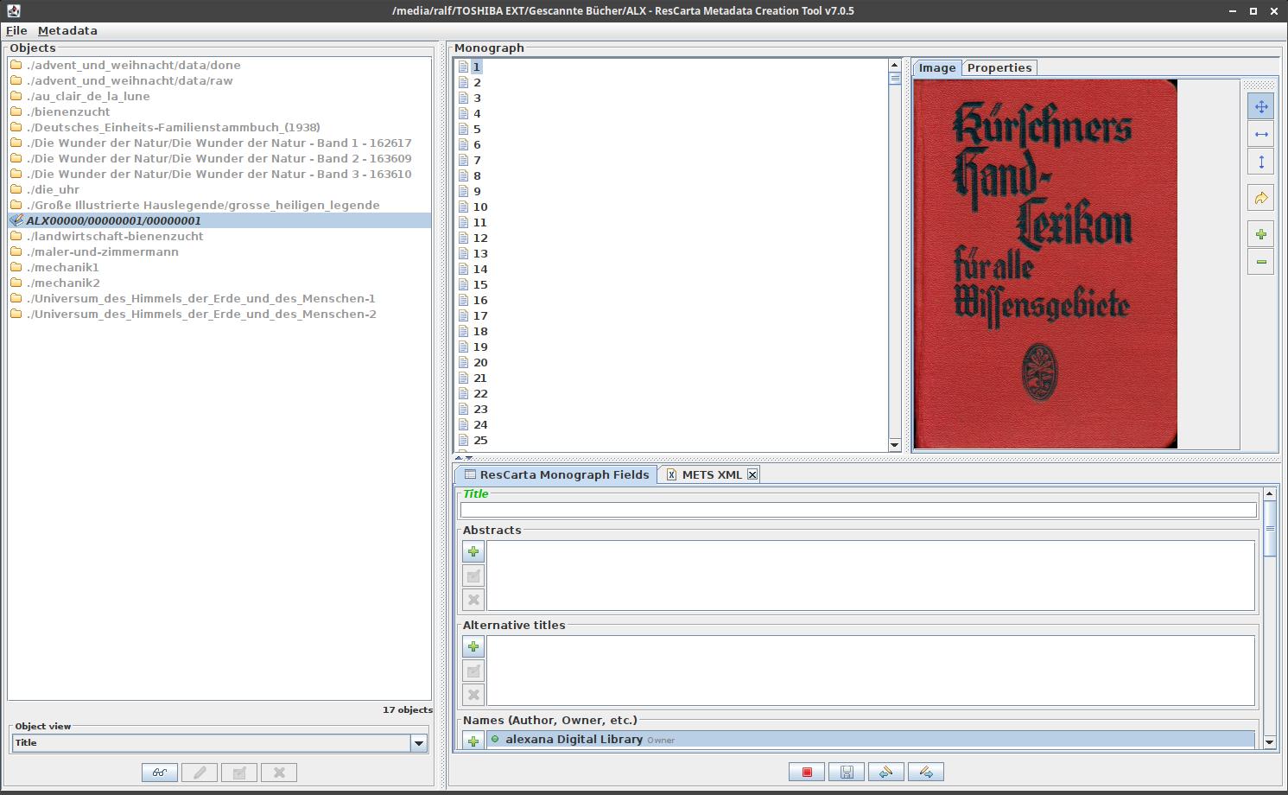Click the grayed-out validate object icon under Objects
Image resolution: width=1288 pixels, height=795 pixels.
pyautogui.click(x=239, y=773)
